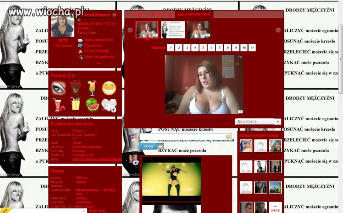Click the add-friend icon beside Dodaj do znajomych
The height and width of the screenshot is (213, 343).
(x=80, y=57)
